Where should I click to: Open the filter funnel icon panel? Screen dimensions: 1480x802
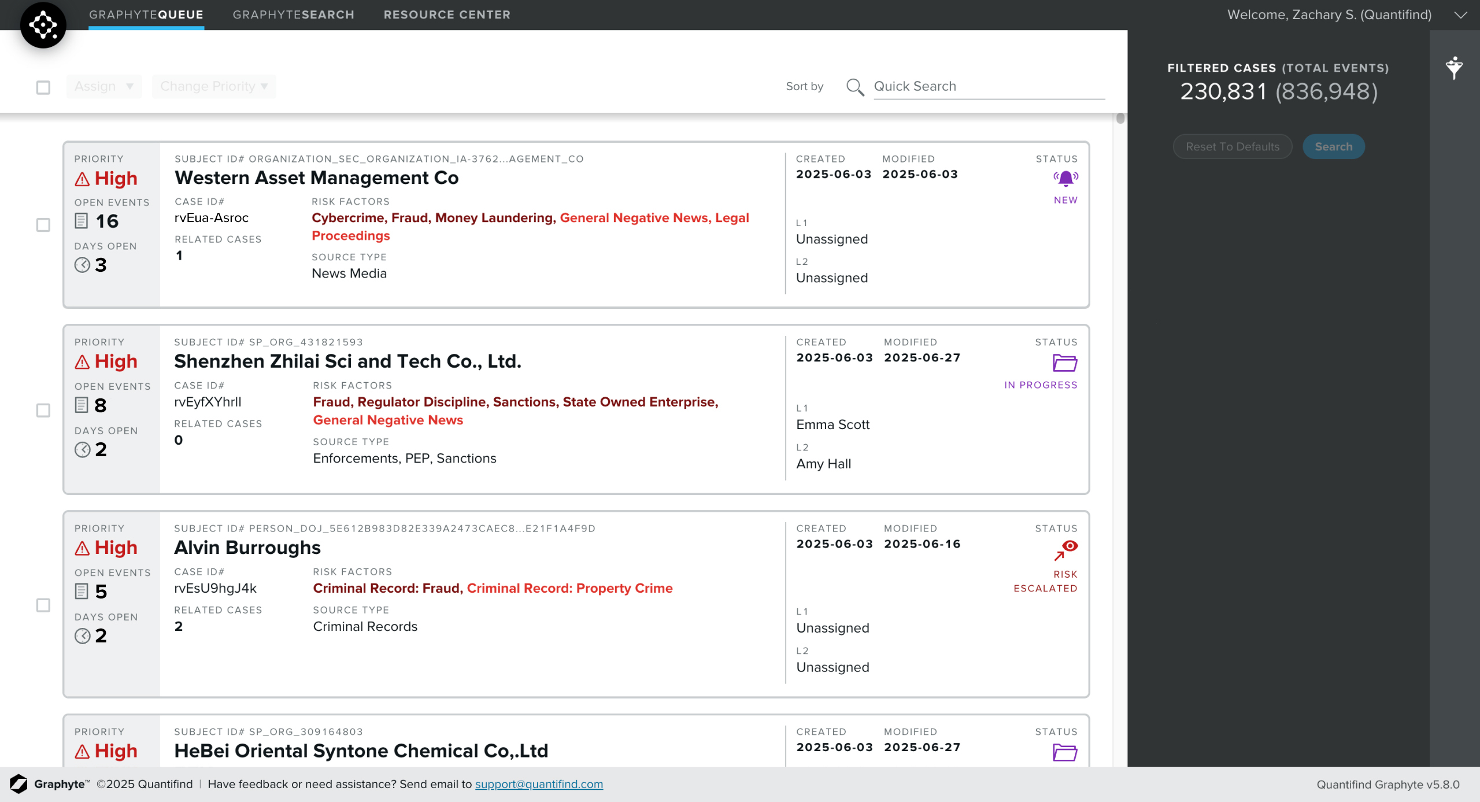click(1454, 68)
